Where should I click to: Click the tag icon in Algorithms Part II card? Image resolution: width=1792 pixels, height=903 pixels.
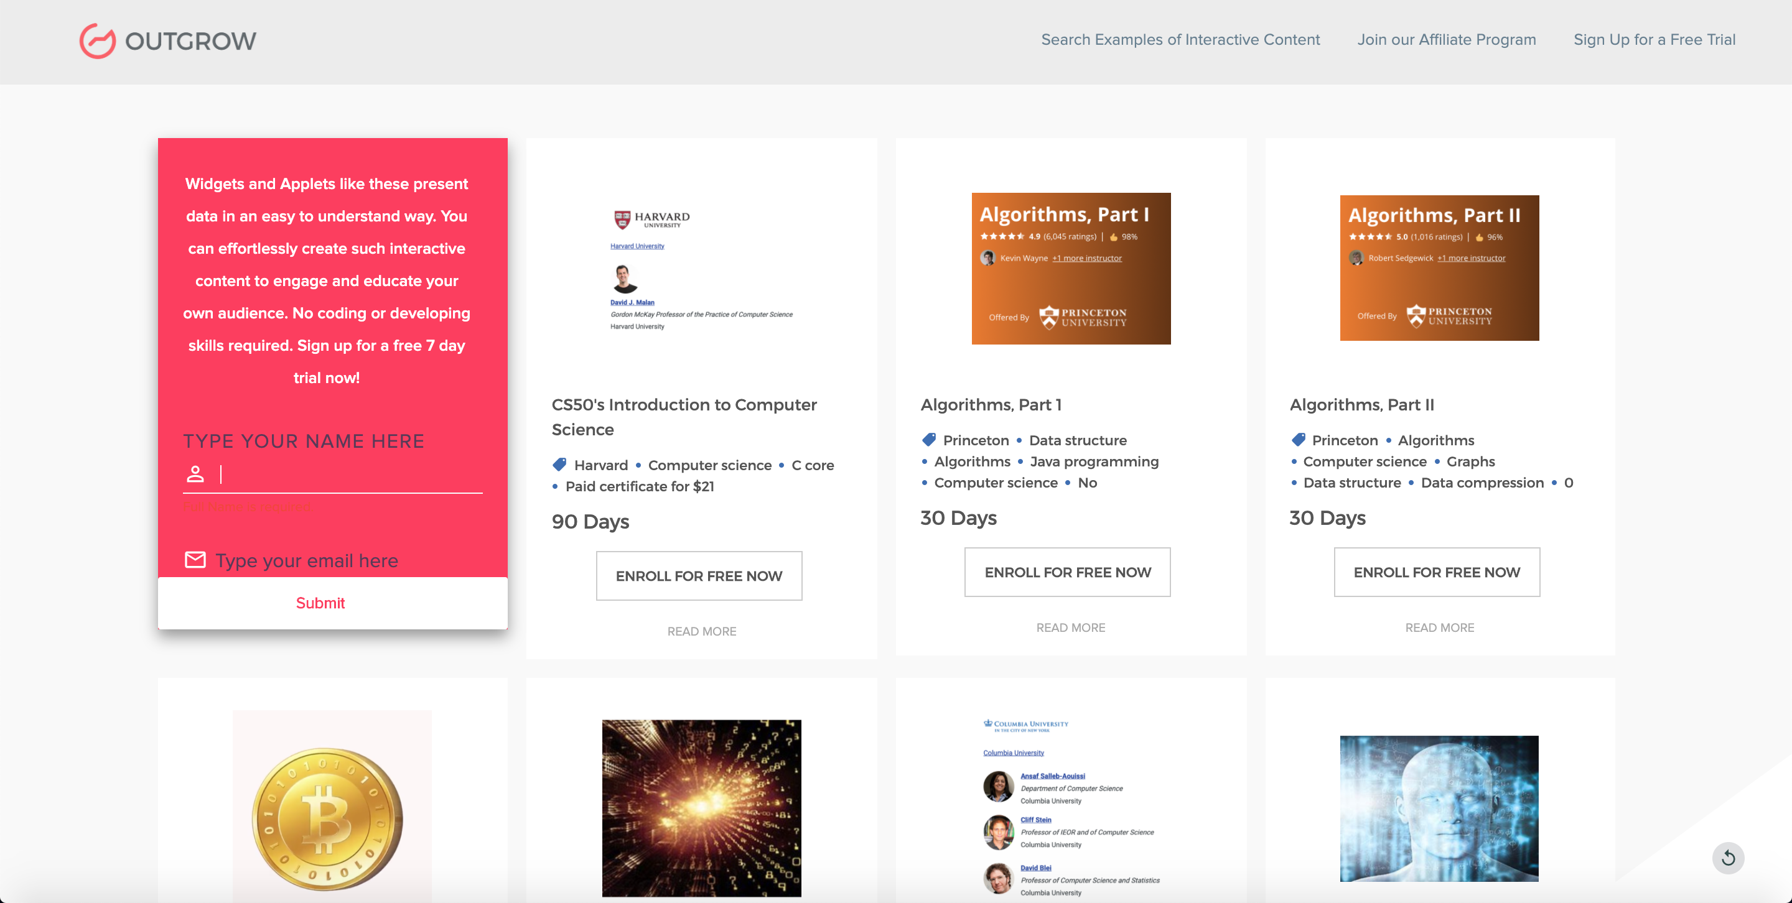[x=1297, y=439]
